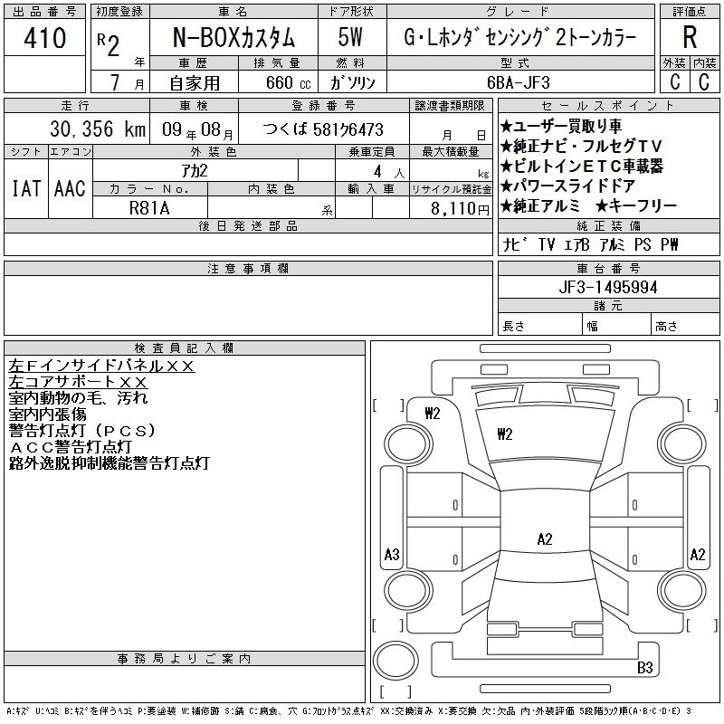This screenshot has width=724, height=724.
Task: Click the model code 6BA-JF3
Action: pos(519,82)
